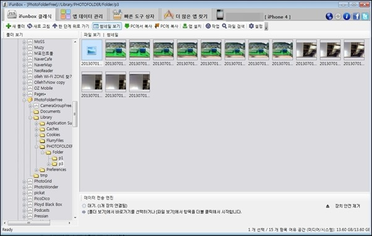
Task: Click the PHOTOFOLDER folder icon
Action: click(42, 147)
